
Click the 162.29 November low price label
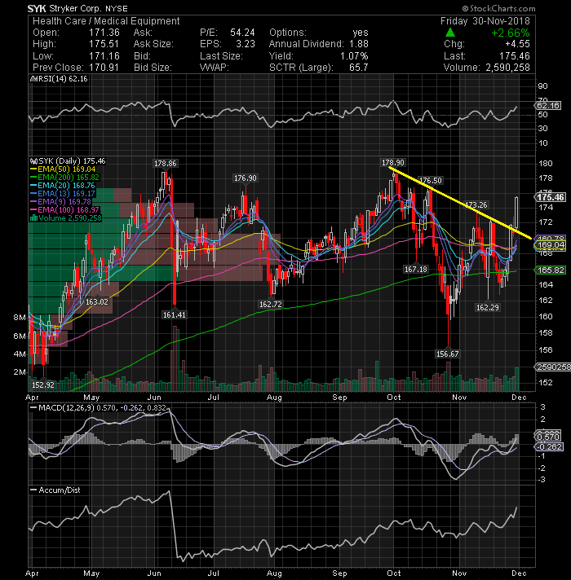[487, 307]
